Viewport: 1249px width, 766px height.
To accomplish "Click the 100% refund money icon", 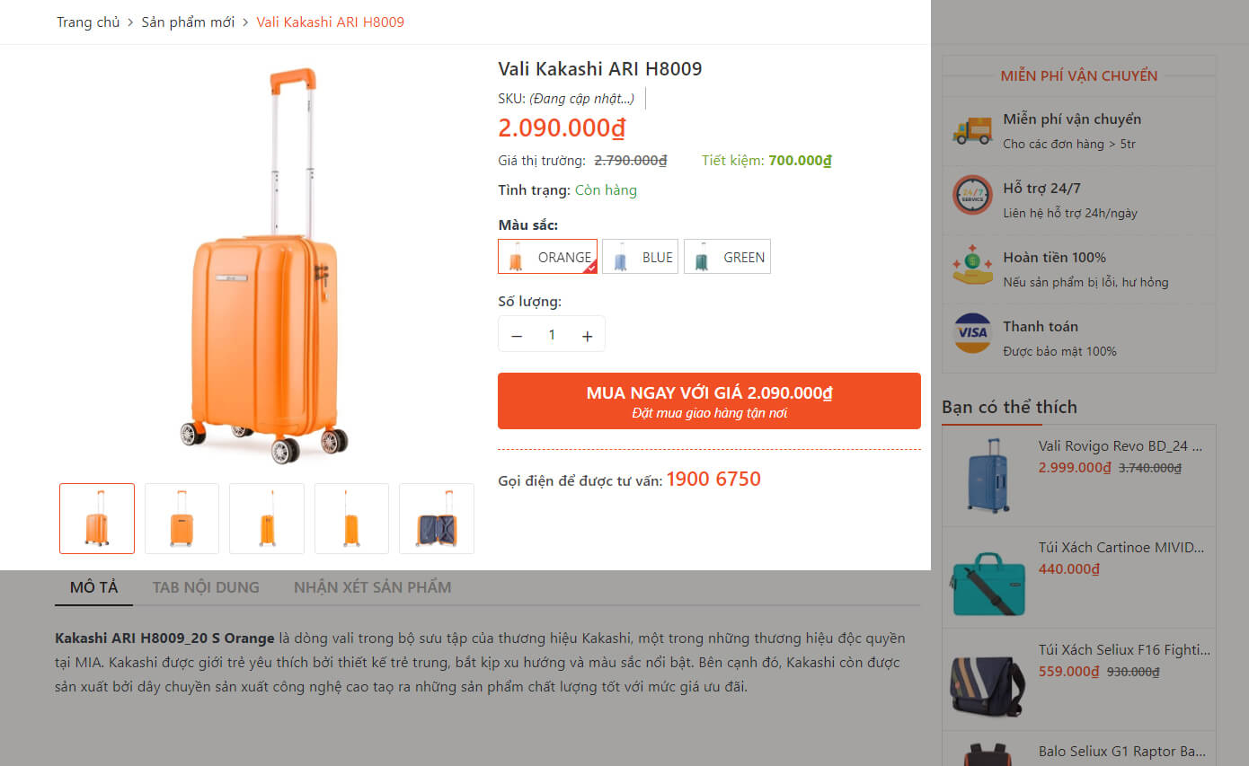I will click(x=972, y=265).
